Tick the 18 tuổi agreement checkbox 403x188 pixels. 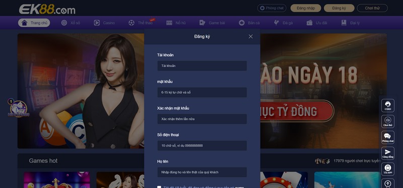coord(159,187)
